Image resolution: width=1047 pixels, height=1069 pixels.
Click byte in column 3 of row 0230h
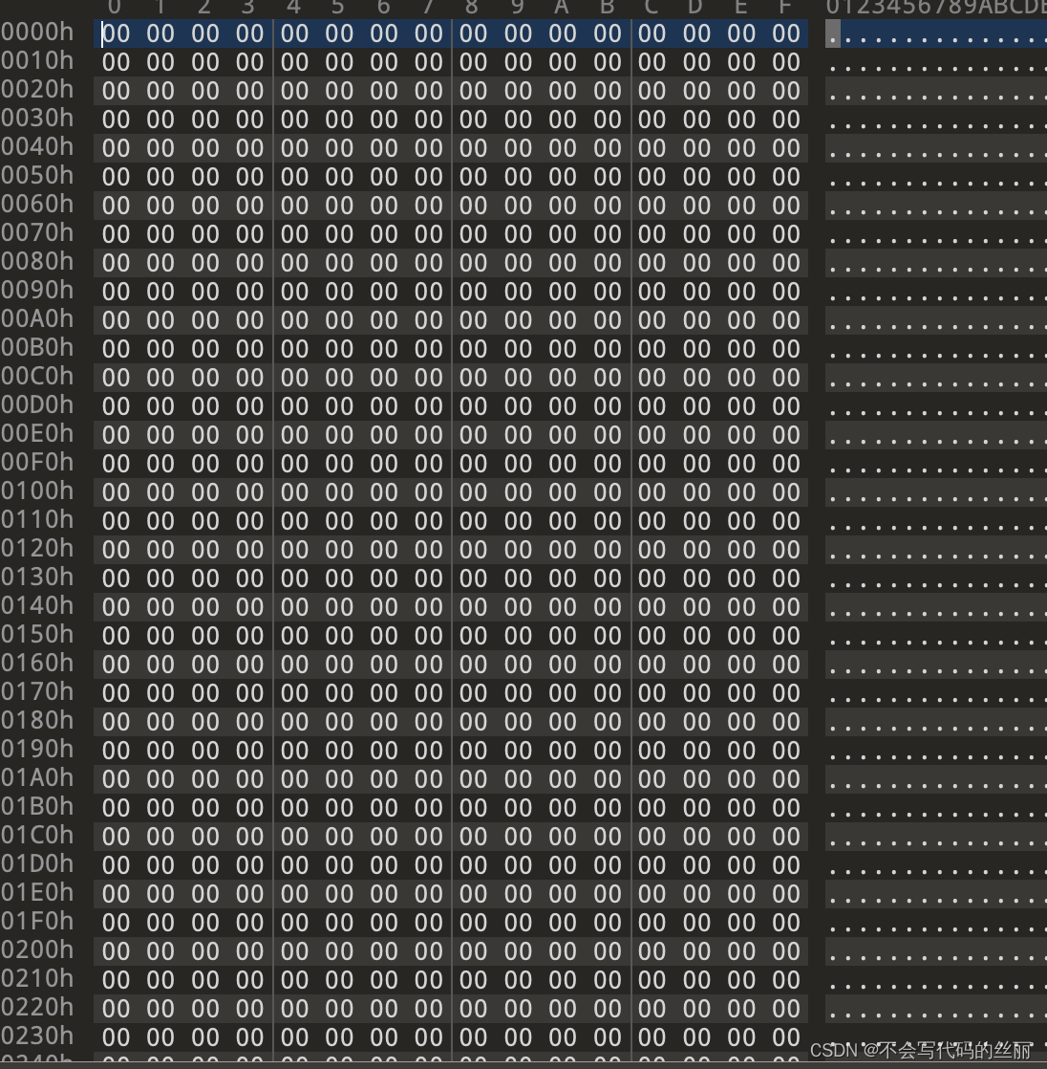pos(249,1037)
